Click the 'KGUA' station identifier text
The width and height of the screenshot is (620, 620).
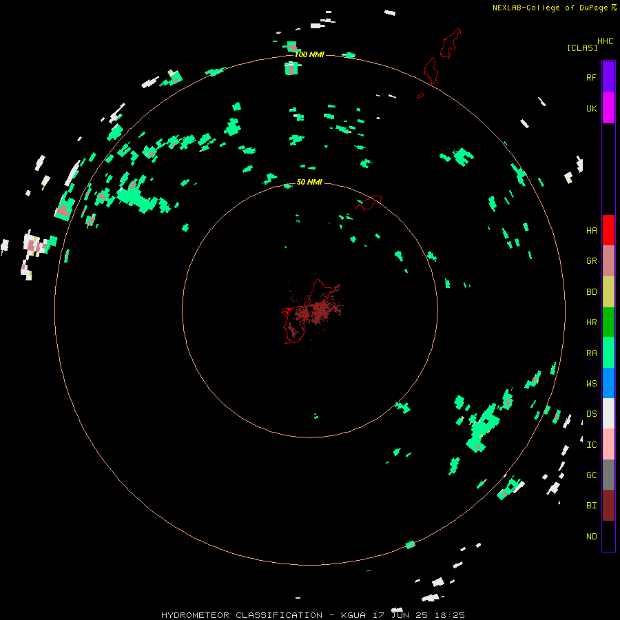[x=353, y=615]
